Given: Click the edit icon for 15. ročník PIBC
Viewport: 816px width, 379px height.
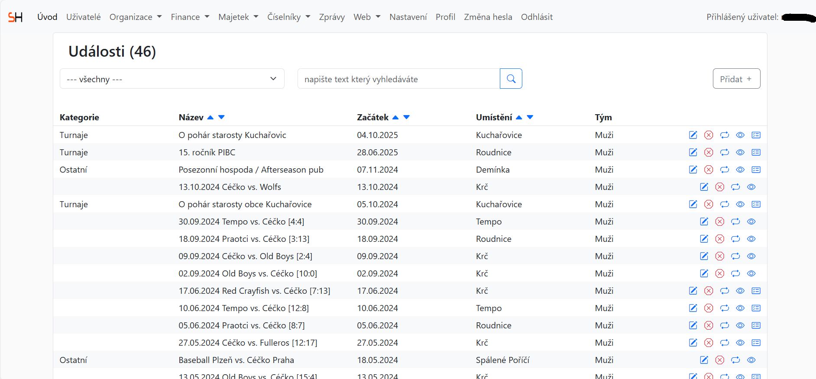Looking at the screenshot, I should (x=693, y=152).
